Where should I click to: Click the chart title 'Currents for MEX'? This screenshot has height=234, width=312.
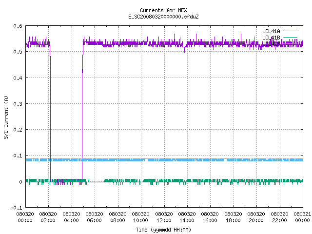(x=163, y=10)
